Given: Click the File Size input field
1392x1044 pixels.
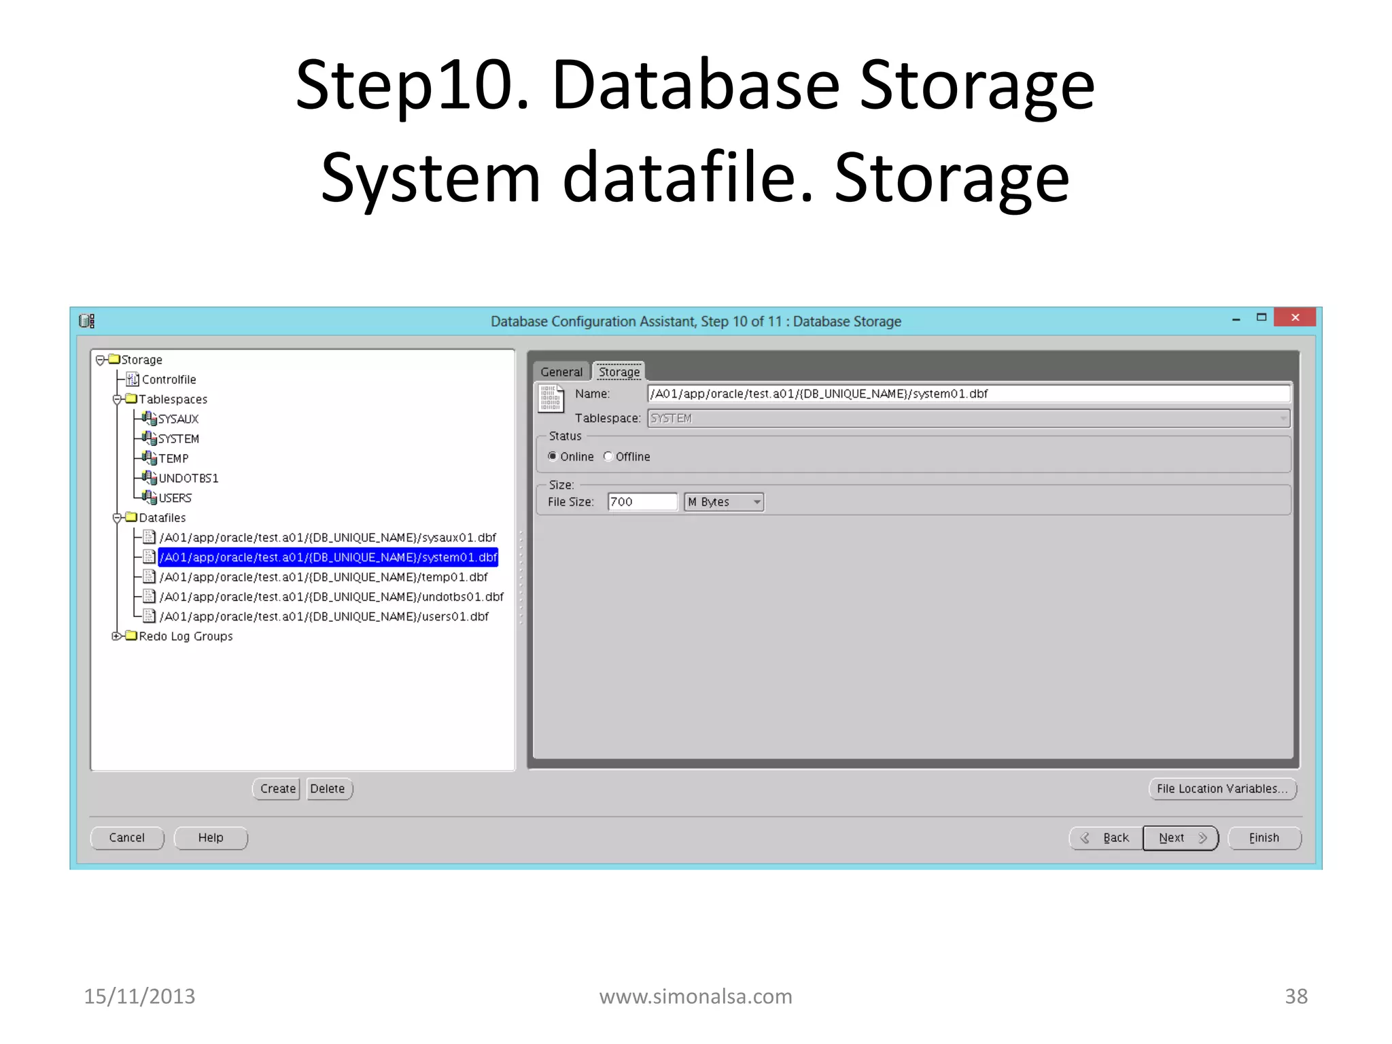Looking at the screenshot, I should point(642,502).
